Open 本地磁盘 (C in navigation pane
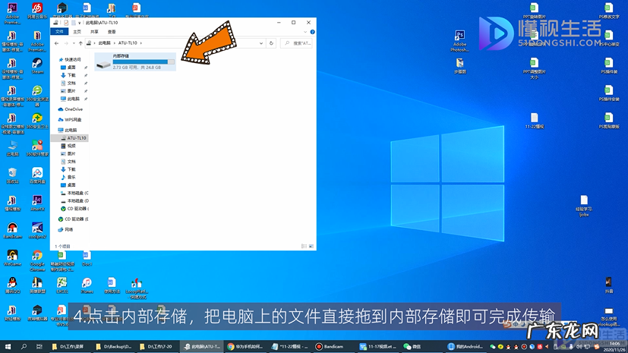The image size is (628, 353). click(x=74, y=193)
